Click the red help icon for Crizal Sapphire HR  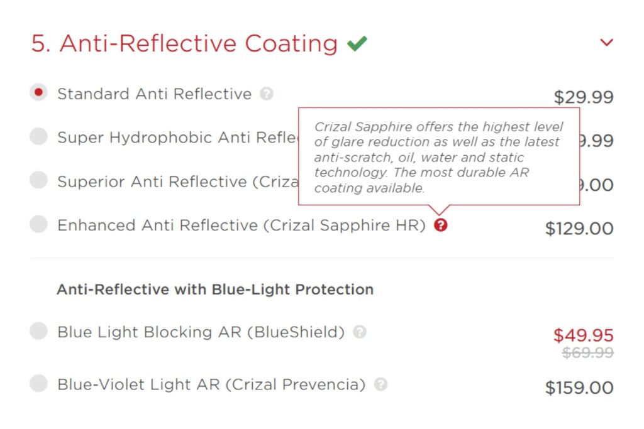tap(441, 224)
